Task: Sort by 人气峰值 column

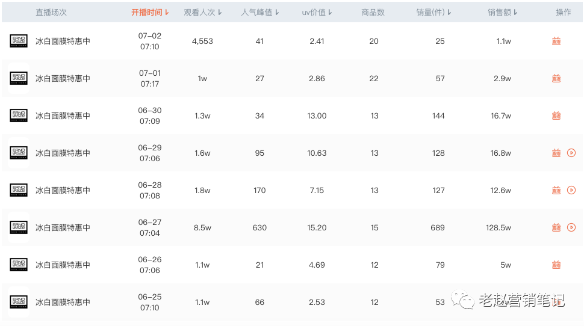Action: 260,13
